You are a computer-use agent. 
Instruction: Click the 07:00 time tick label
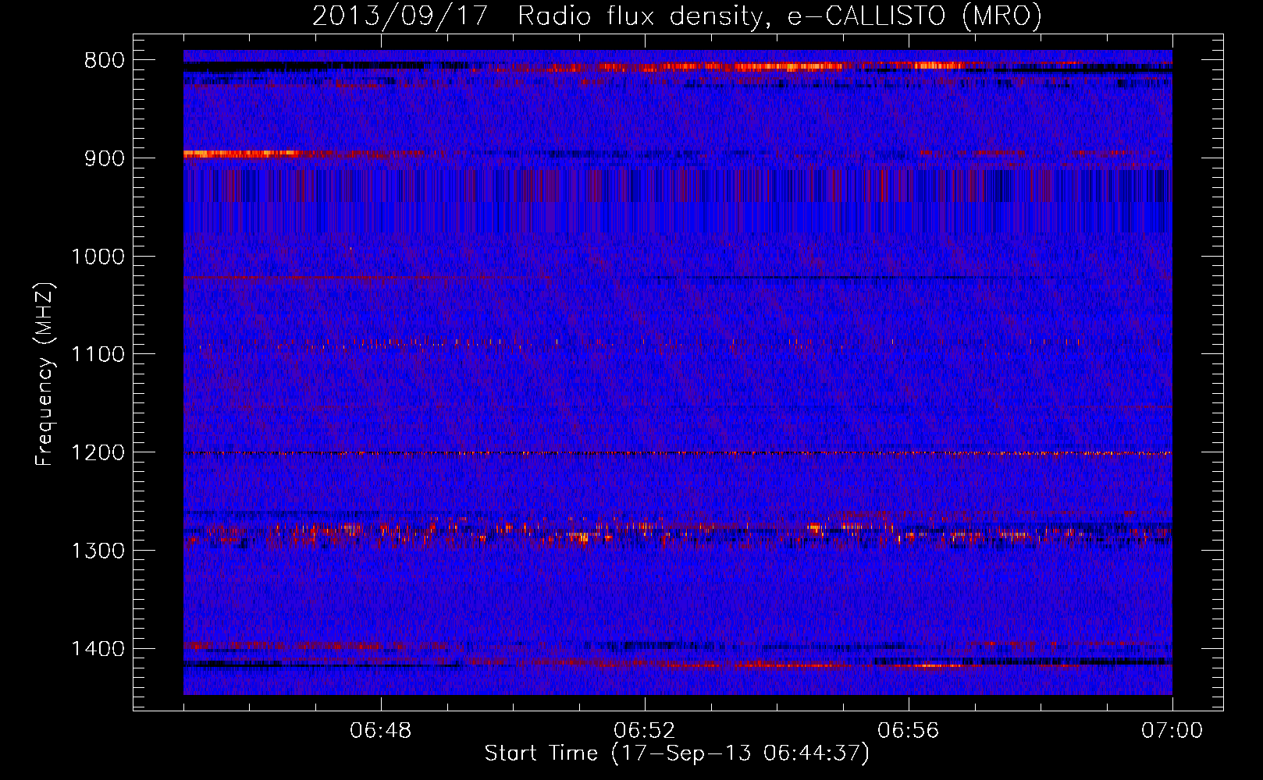pyautogui.click(x=1172, y=731)
